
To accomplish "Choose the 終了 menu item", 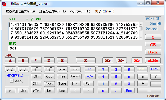I will (105, 11).
